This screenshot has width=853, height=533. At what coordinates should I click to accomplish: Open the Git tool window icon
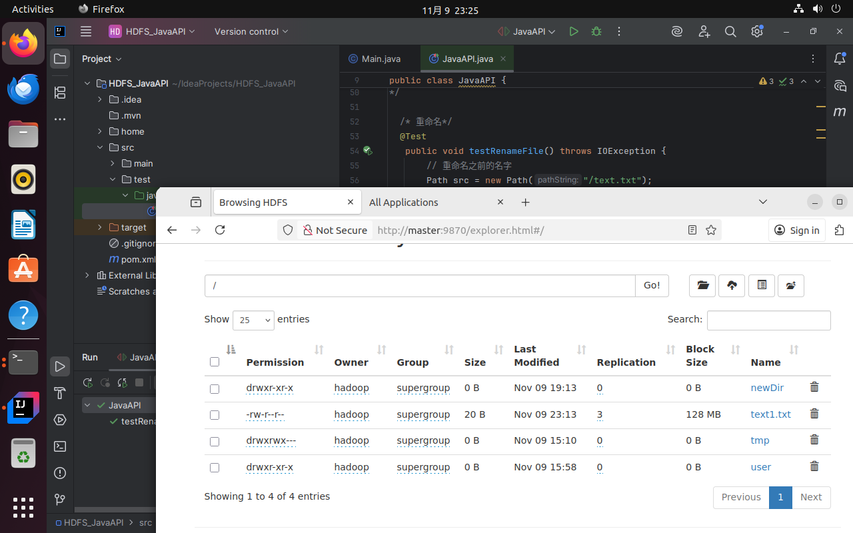(x=60, y=500)
